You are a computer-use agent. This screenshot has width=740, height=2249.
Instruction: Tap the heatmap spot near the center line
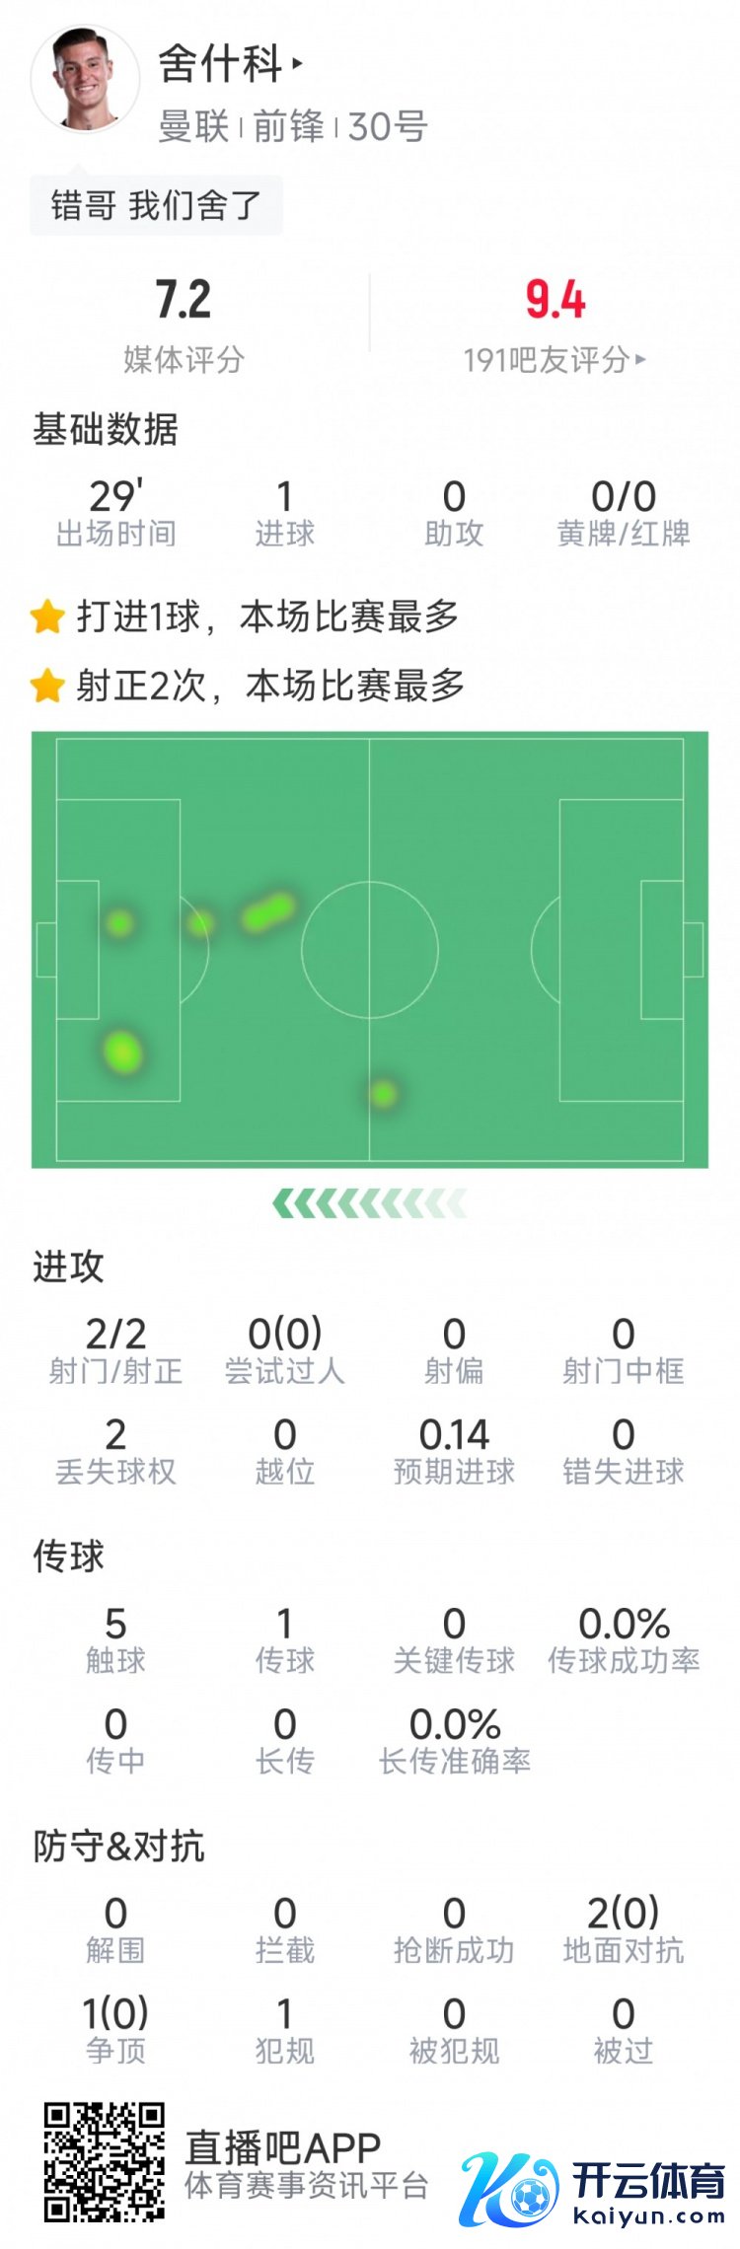(383, 1093)
